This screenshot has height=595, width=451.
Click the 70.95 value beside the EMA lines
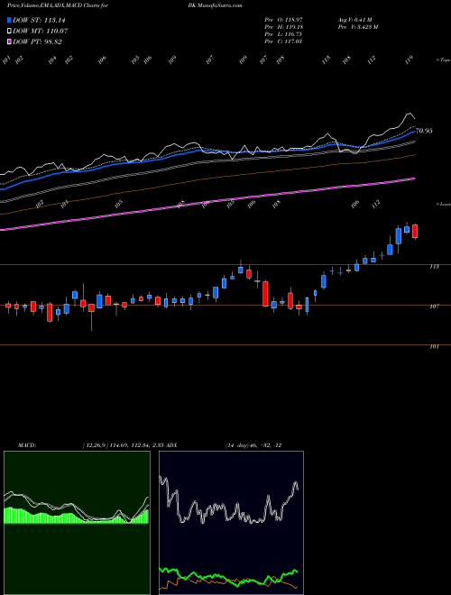click(x=424, y=131)
